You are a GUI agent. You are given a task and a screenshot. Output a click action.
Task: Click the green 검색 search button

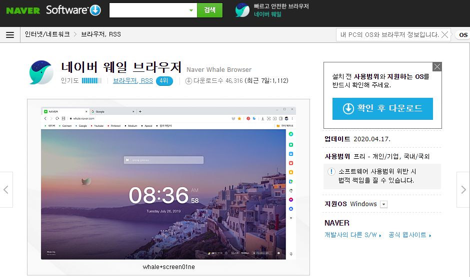pyautogui.click(x=210, y=10)
